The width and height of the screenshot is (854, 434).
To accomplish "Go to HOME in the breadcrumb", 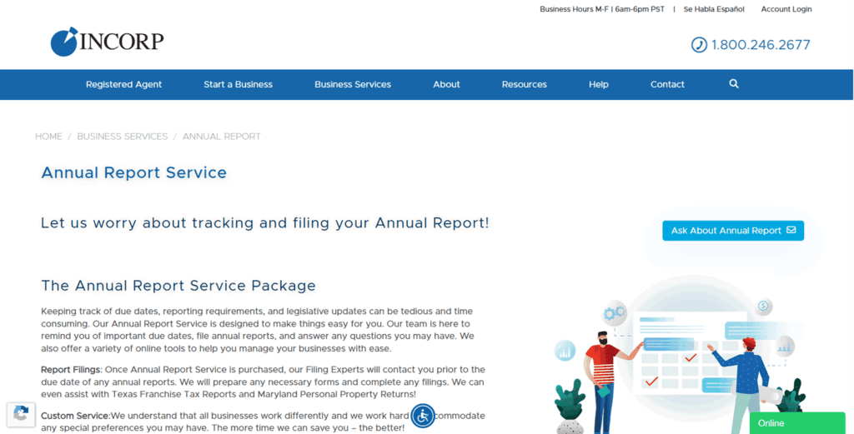I will [48, 137].
